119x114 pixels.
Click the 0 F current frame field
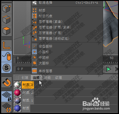24,69
